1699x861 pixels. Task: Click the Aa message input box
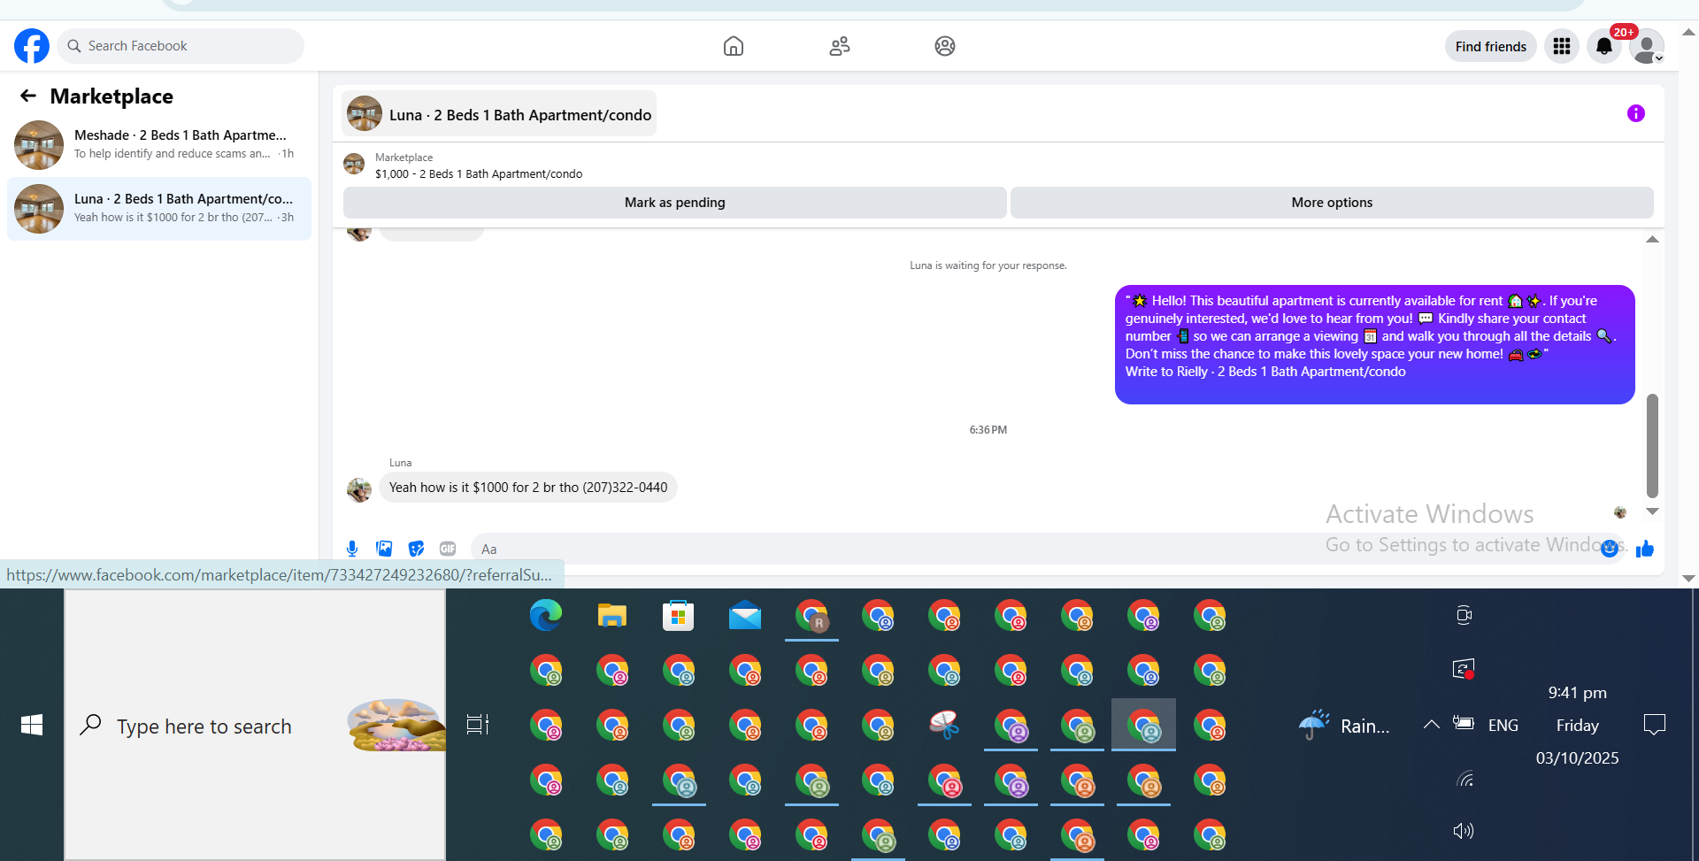point(1035,549)
